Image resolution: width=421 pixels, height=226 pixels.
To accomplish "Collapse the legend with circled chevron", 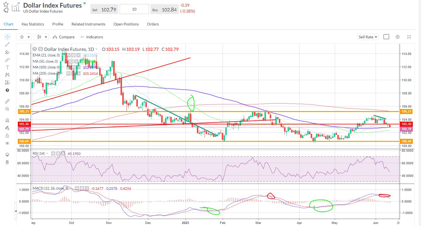I will pos(35,49).
